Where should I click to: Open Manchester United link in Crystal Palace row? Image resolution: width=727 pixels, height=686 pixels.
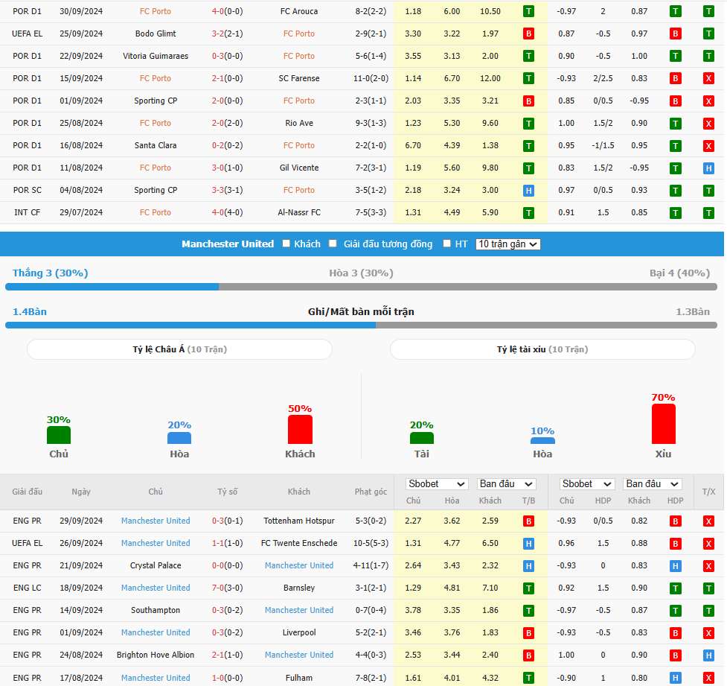[299, 565]
